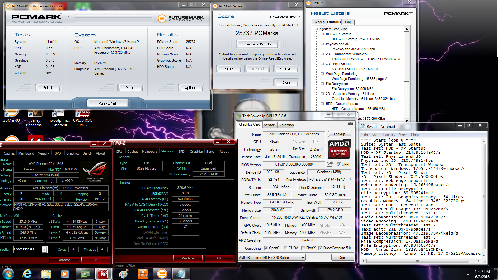Collapse the 2D - Transparent Windows node

pos(322,54)
